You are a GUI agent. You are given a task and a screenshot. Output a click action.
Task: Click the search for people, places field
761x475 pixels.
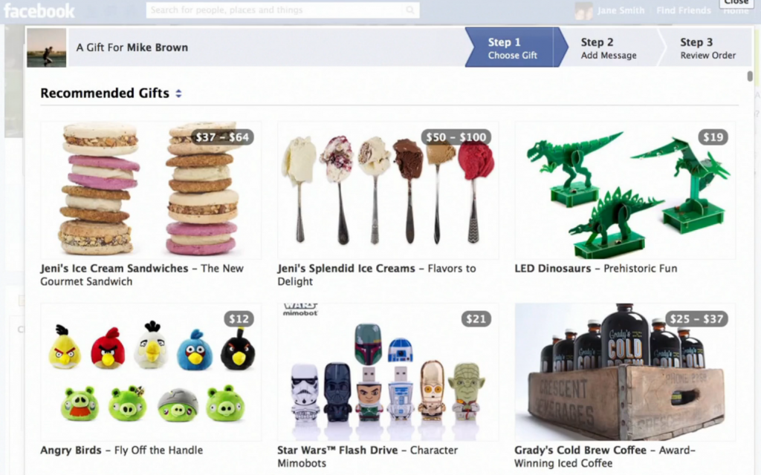tap(282, 10)
